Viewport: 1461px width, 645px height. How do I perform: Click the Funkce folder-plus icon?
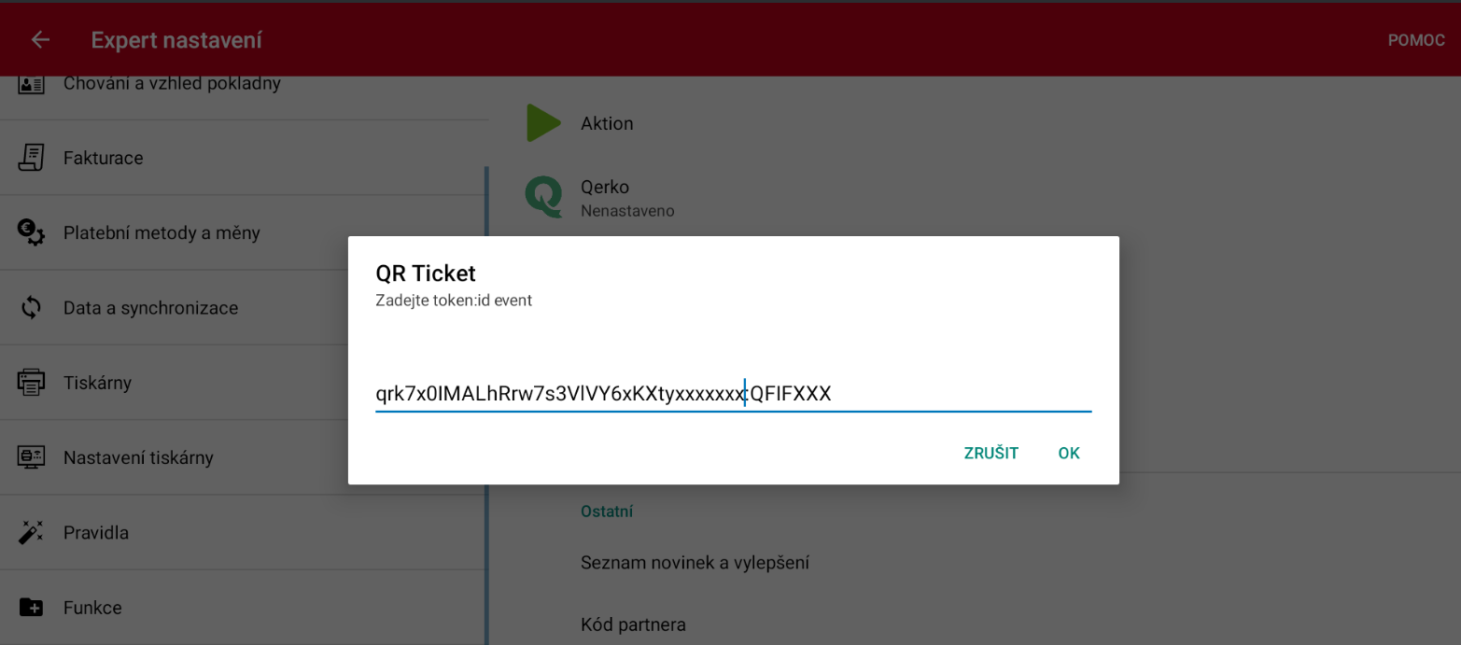(x=31, y=608)
